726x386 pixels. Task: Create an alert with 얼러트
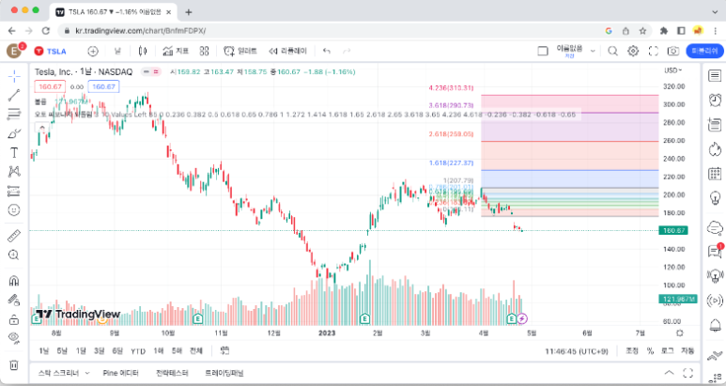[x=239, y=52]
